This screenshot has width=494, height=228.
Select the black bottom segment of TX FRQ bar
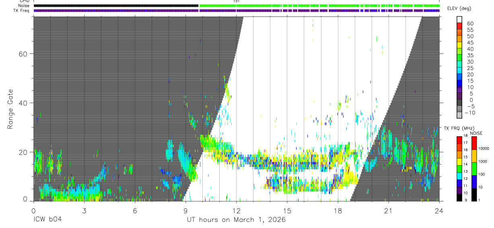click(x=459, y=197)
